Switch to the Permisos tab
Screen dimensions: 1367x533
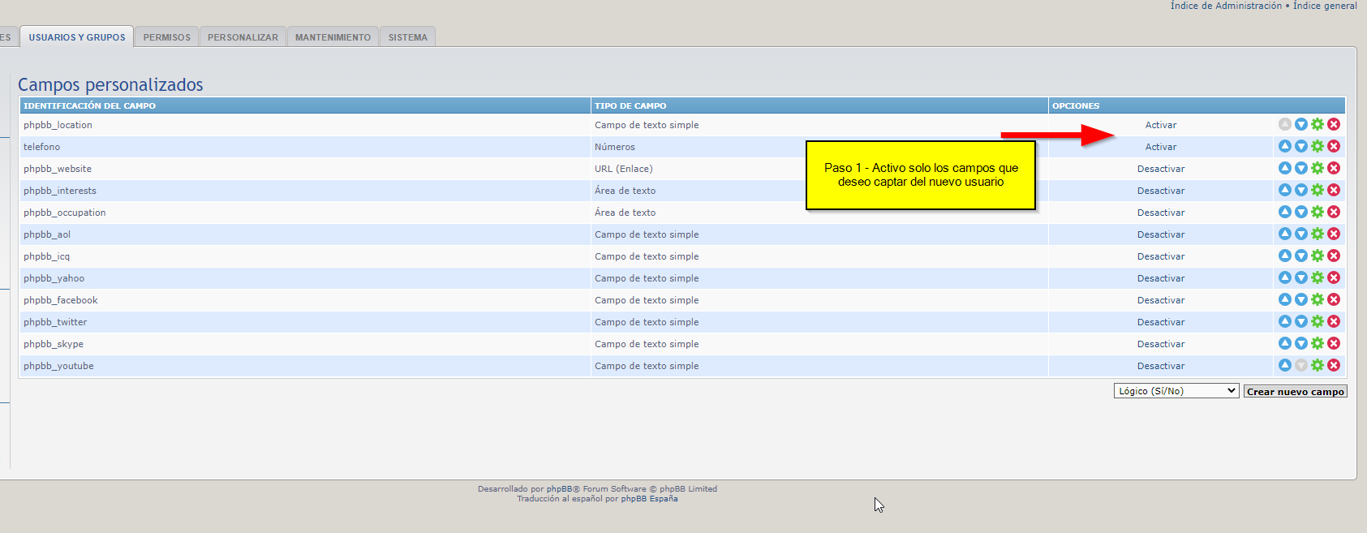166,37
